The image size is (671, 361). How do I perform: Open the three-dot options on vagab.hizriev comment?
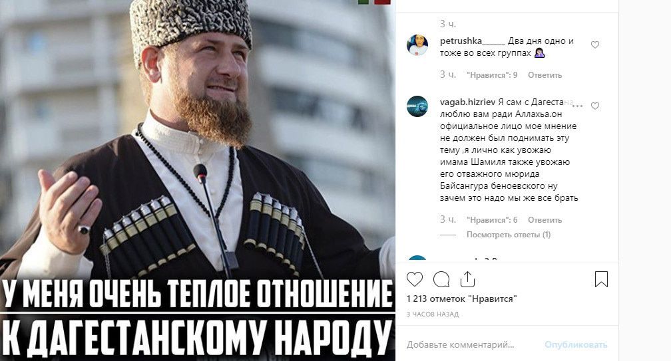pos(577,106)
